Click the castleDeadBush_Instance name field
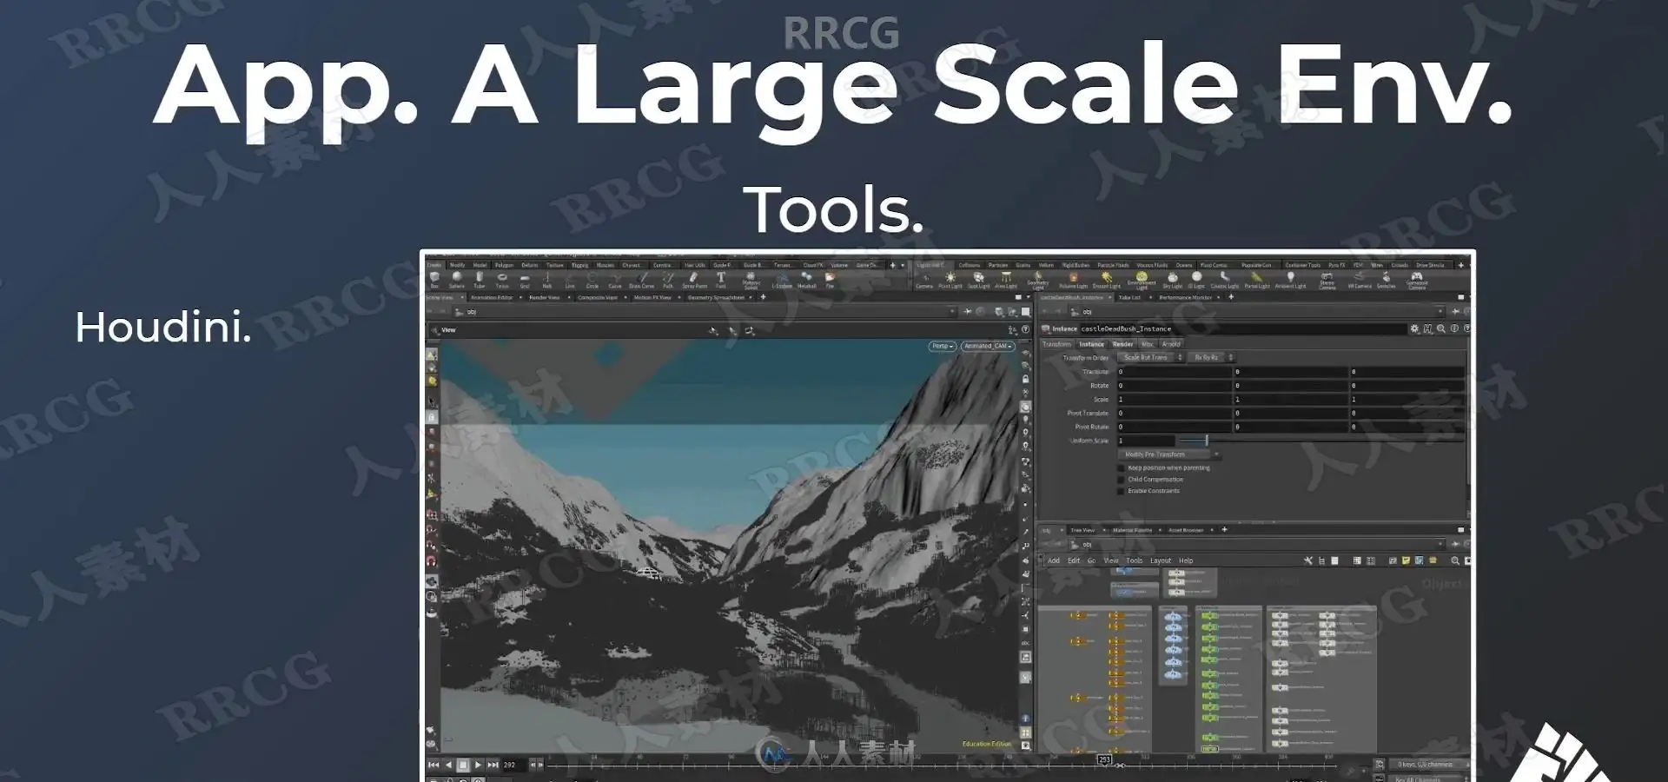Image resolution: width=1668 pixels, height=782 pixels. 1242,328
